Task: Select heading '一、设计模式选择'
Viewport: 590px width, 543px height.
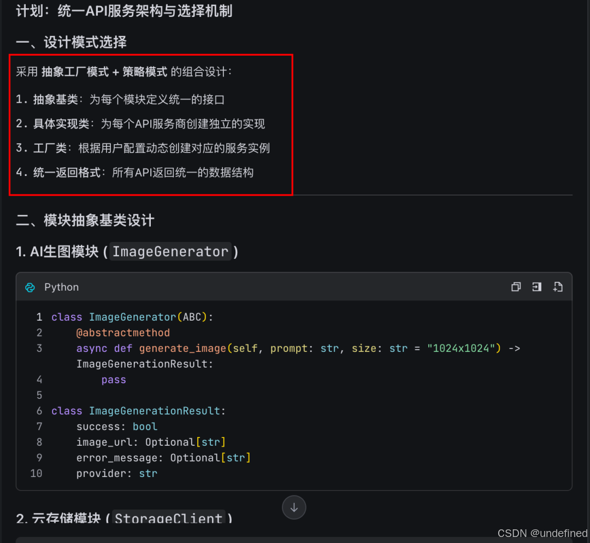Action: click(71, 42)
